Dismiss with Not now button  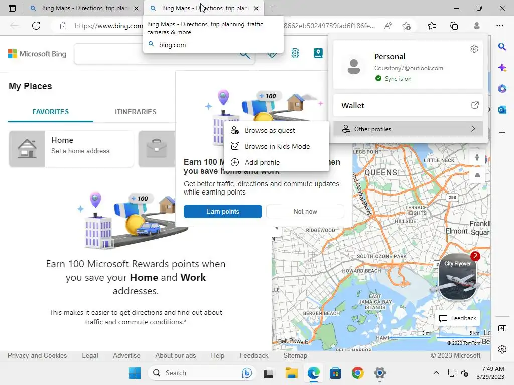click(305, 211)
